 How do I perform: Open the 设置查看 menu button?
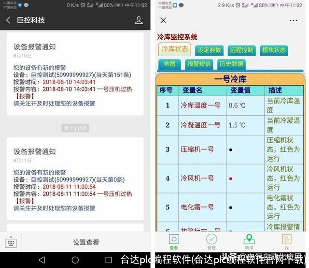(x=86, y=242)
